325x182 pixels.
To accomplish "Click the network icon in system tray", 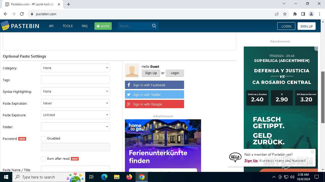I will coord(286,177).
